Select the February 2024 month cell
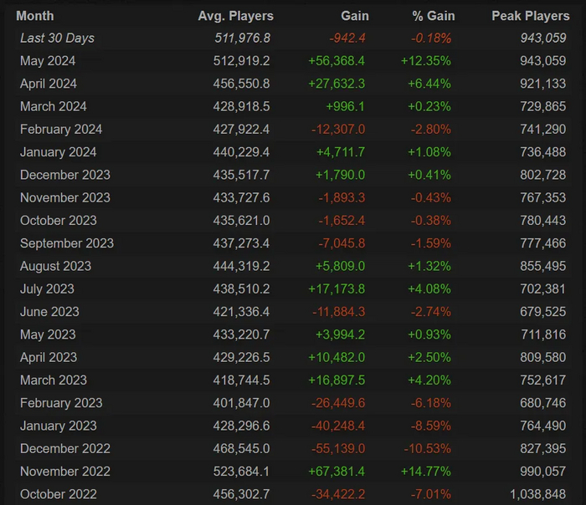The image size is (586, 505). click(61, 130)
